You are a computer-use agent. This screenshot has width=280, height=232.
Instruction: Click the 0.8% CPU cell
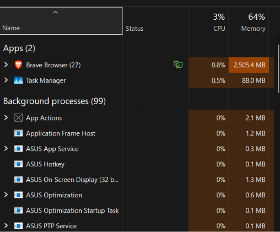coord(208,65)
